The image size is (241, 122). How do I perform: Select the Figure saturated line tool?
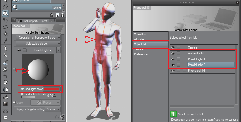(5, 110)
